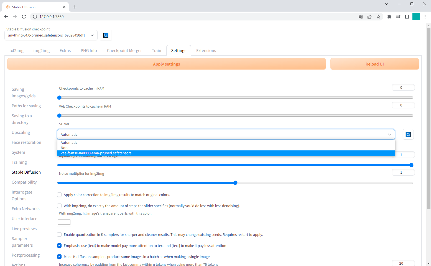Open Interrogate Options settings section
The height and width of the screenshot is (266, 431).
pos(22,195)
